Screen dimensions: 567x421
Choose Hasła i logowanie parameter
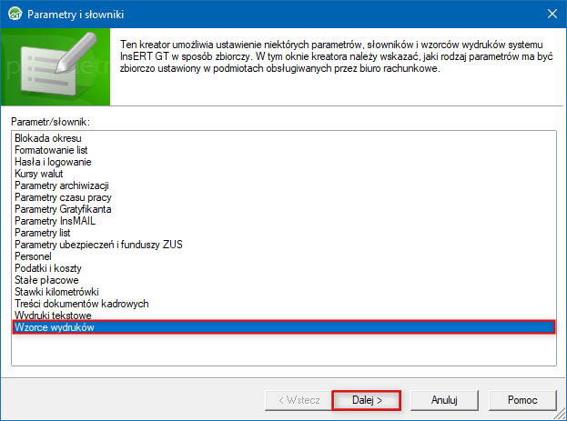(x=284, y=162)
